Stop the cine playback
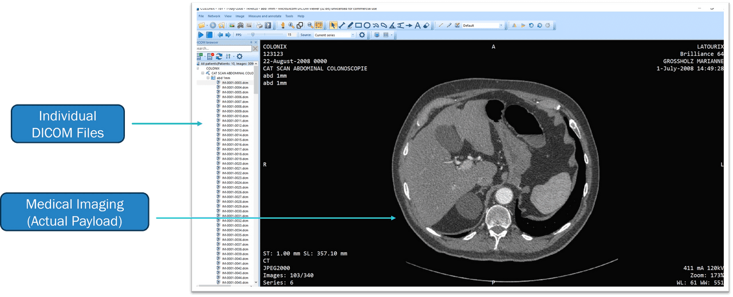Viewport: 733px width, 297px height. point(209,35)
